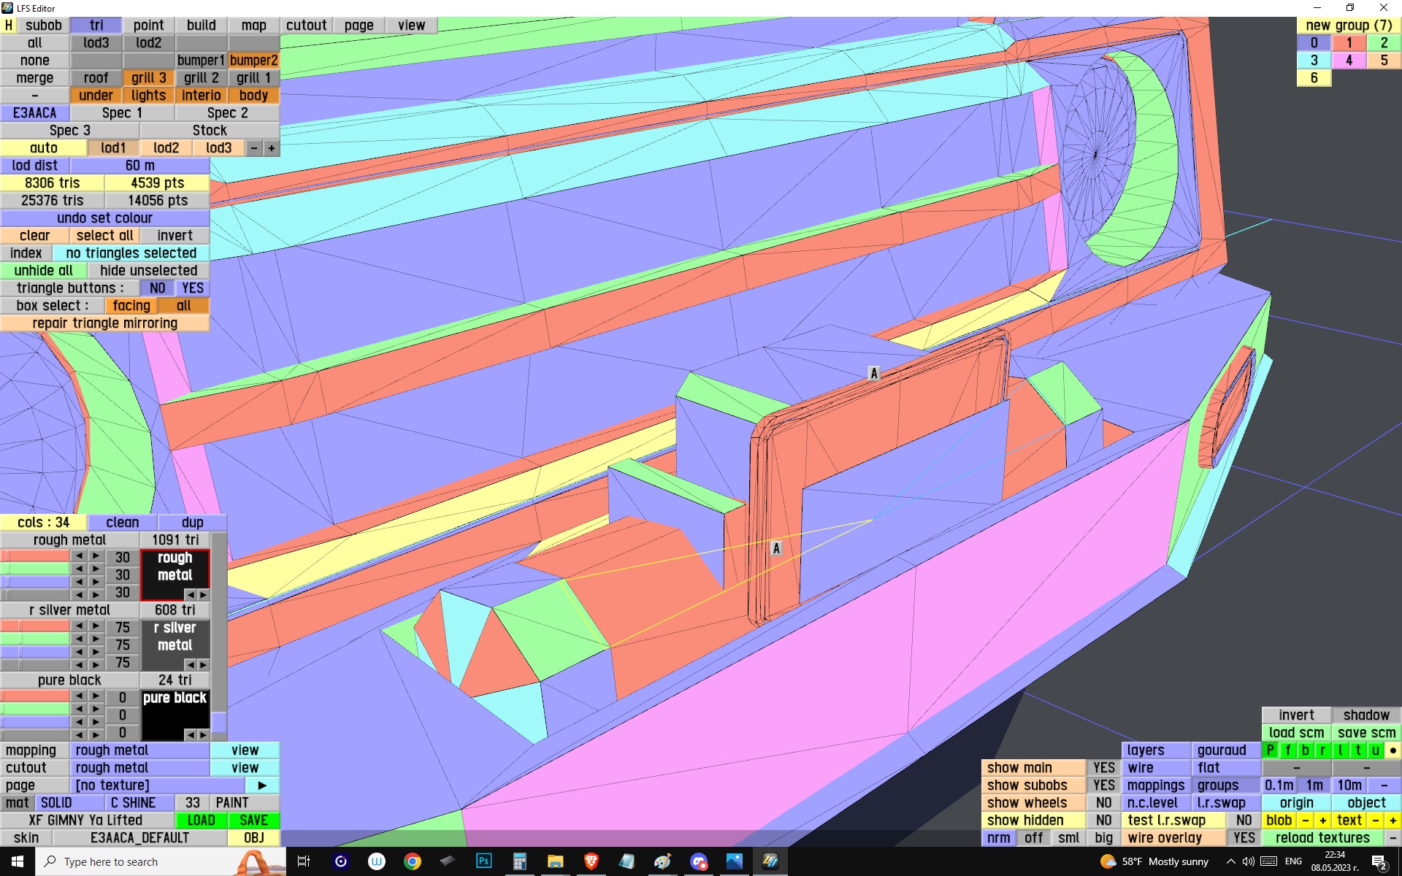1402x876 pixels.
Task: Increase blob size with plus button
Action: click(1323, 821)
